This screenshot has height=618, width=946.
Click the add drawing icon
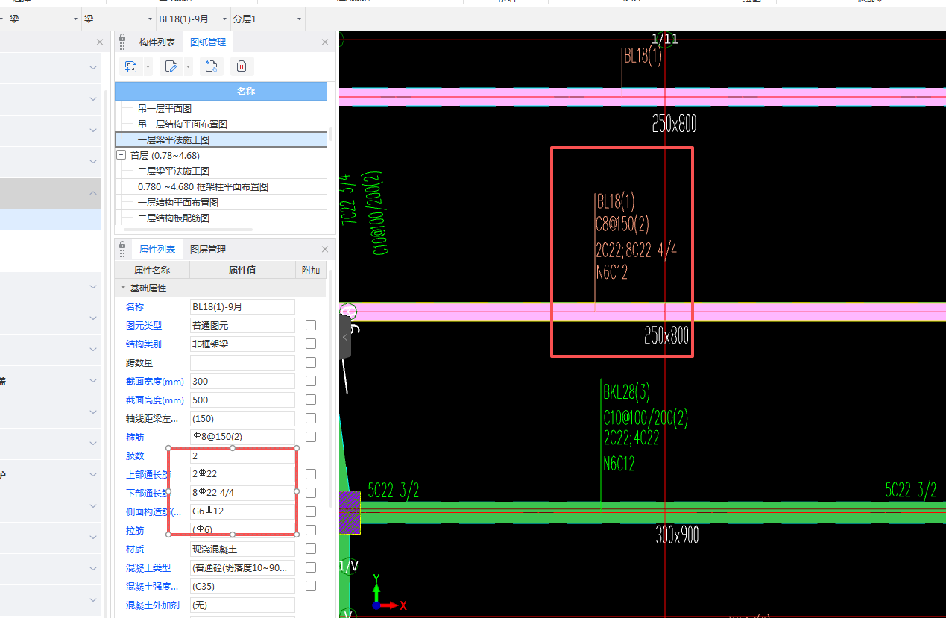click(131, 66)
